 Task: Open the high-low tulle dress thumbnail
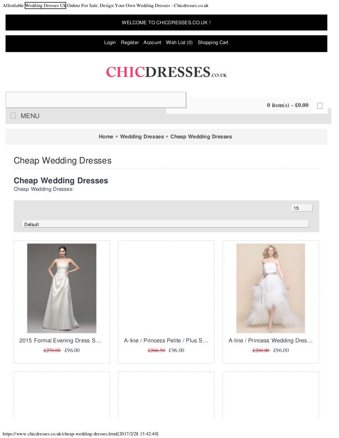[271, 288]
